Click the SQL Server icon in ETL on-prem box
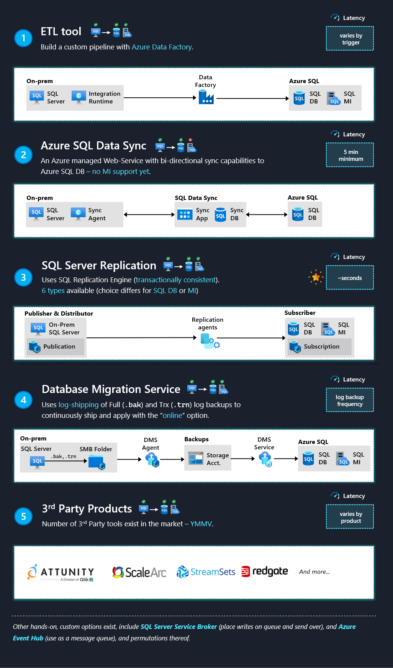This screenshot has width=393, height=668. point(37,97)
